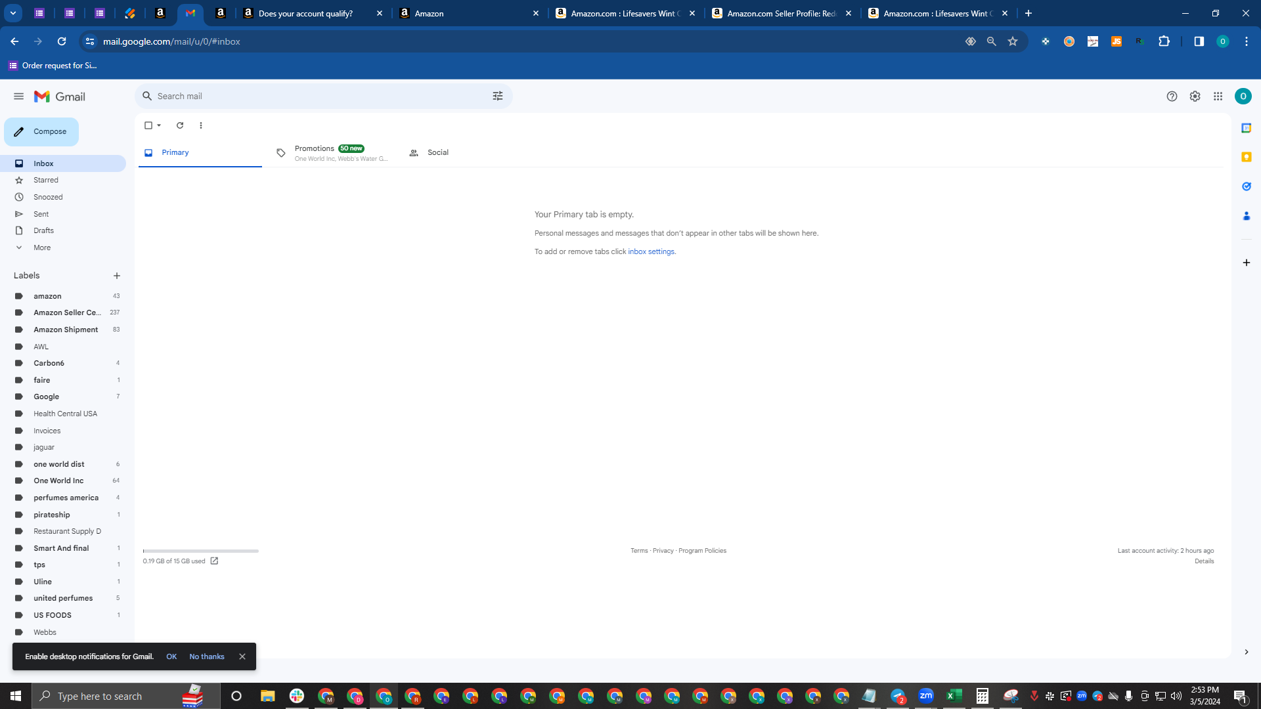Open the inbox settings link
This screenshot has width=1261, height=709.
click(651, 251)
